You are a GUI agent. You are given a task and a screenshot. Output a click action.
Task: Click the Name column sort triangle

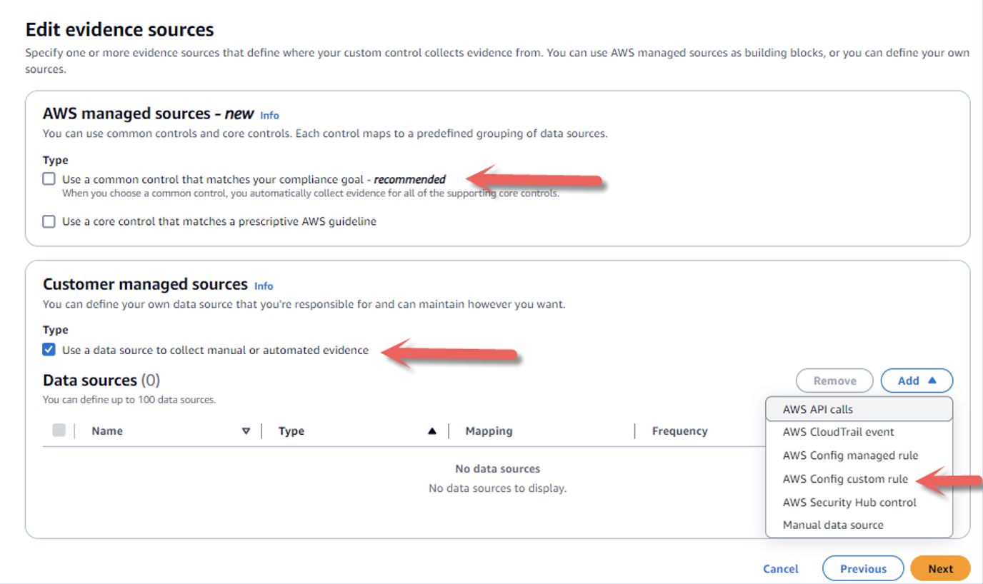click(246, 431)
